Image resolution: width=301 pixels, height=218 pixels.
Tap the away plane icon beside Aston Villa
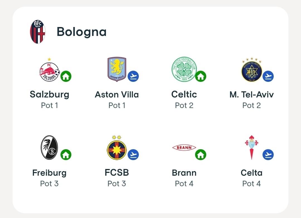coord(133,76)
